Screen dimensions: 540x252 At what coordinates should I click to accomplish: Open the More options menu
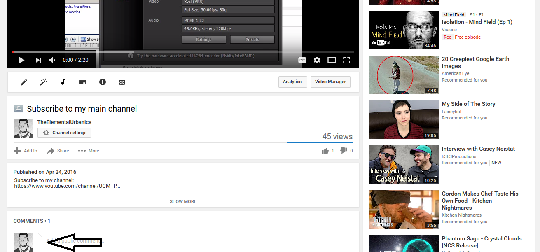(x=89, y=151)
